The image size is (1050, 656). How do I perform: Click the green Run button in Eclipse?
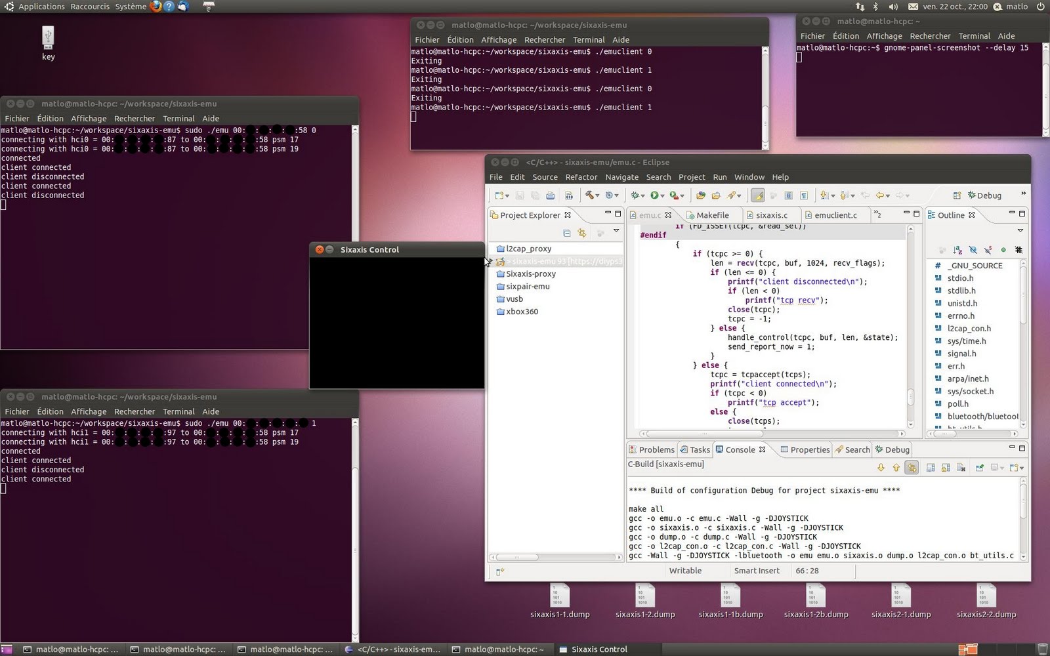pos(654,195)
